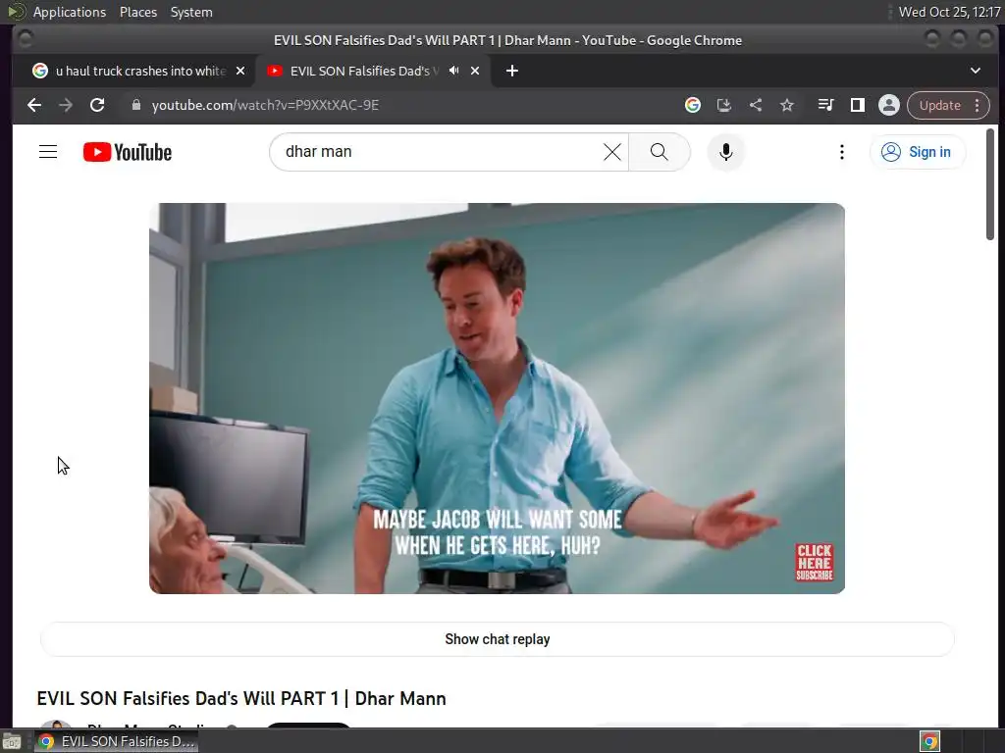
Task: Go back to the previous page
Action: 34,105
